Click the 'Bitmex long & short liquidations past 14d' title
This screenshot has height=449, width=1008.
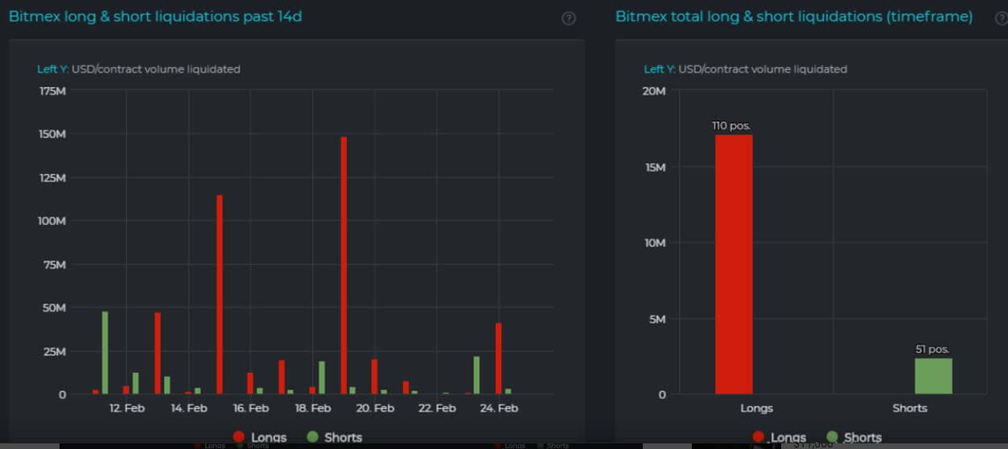(155, 16)
